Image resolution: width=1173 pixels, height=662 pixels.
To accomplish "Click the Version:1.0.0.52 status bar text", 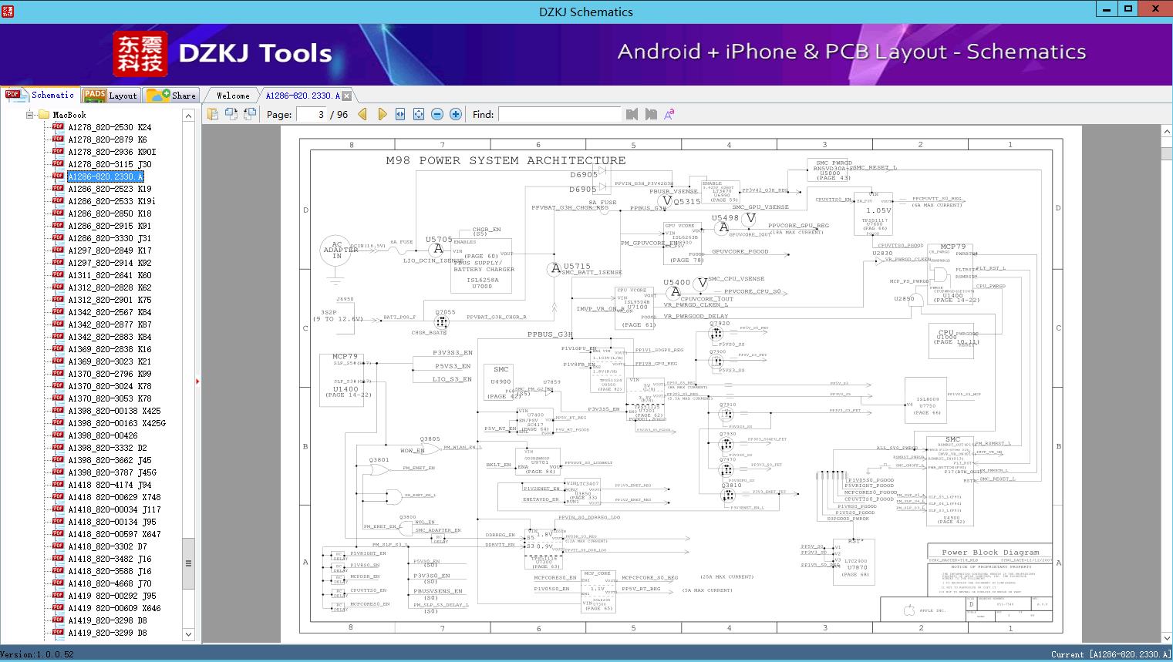I will click(38, 654).
